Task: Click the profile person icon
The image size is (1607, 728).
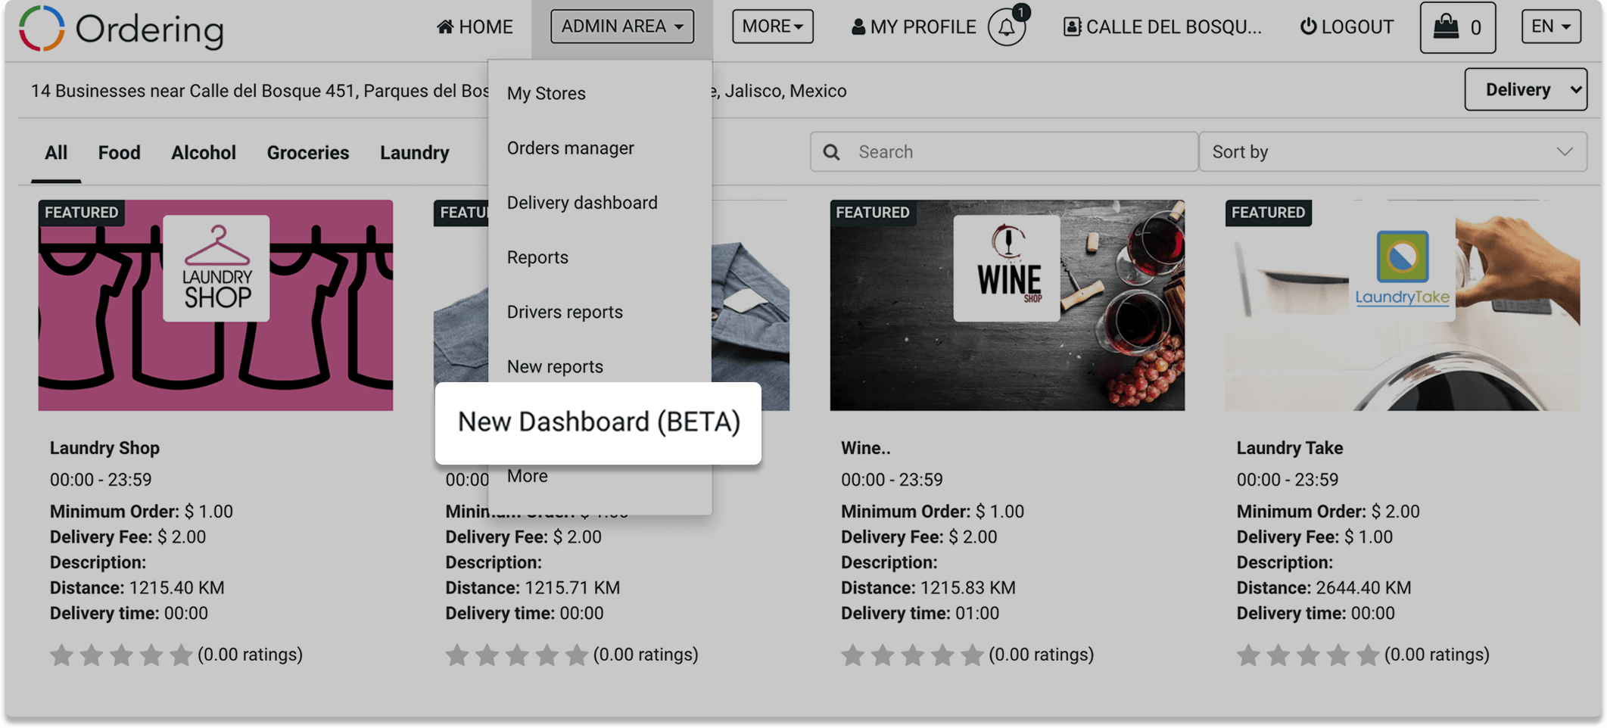Action: coord(858,26)
